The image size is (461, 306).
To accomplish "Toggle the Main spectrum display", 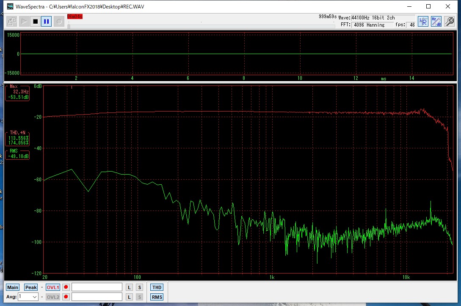I will tap(13, 287).
